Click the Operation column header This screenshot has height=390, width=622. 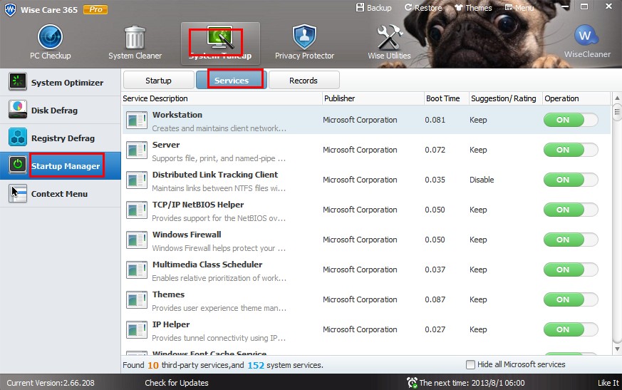[576, 98]
